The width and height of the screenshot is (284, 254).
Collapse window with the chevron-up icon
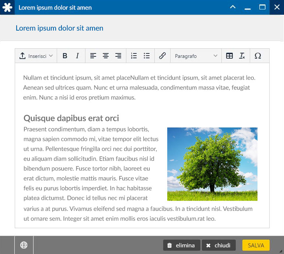(x=233, y=7)
